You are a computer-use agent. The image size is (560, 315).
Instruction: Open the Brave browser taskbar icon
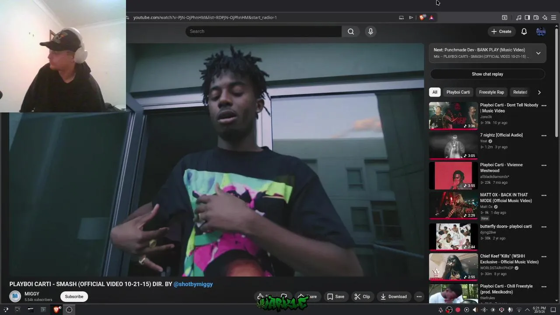click(56, 310)
